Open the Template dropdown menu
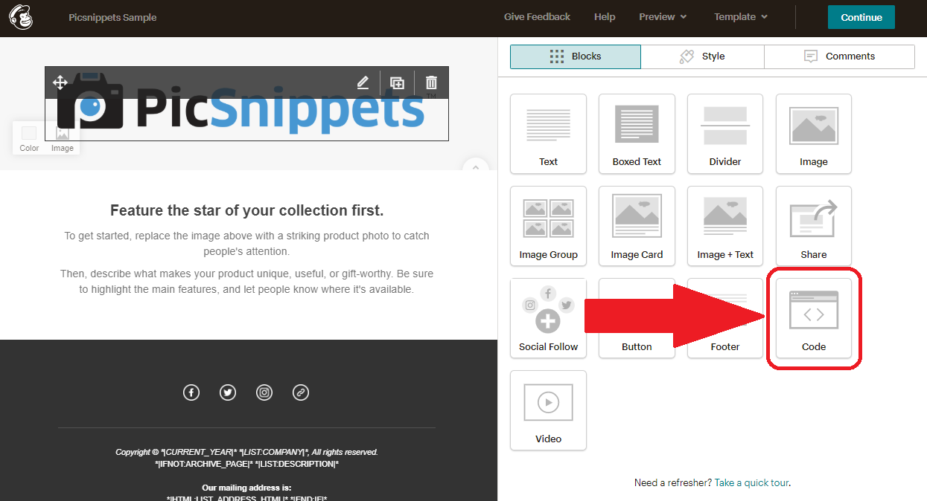The image size is (927, 501). 741,17
